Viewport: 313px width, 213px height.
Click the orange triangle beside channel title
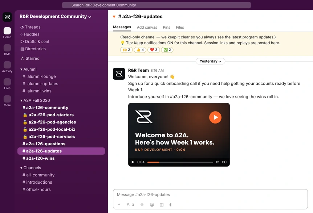tap(114, 17)
